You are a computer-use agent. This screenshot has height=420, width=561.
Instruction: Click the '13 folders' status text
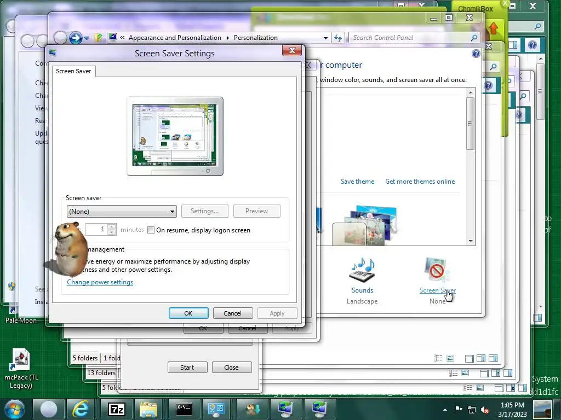click(x=101, y=373)
